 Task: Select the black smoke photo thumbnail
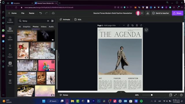[x=46, y=35]
